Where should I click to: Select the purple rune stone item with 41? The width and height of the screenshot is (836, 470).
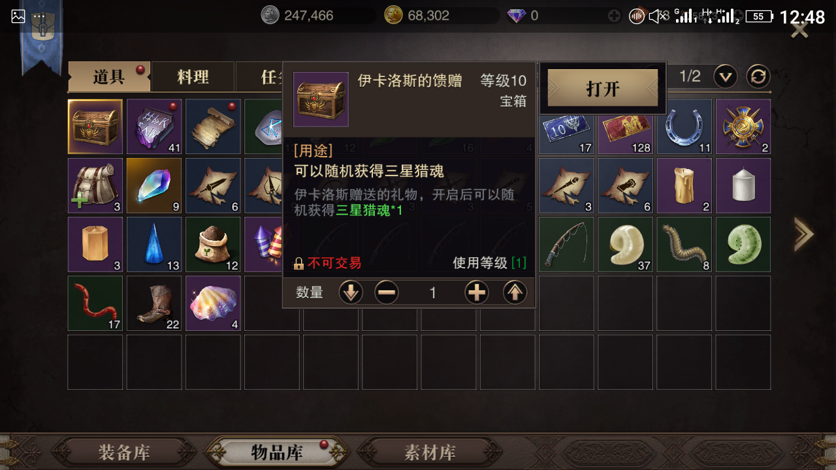[x=154, y=127]
